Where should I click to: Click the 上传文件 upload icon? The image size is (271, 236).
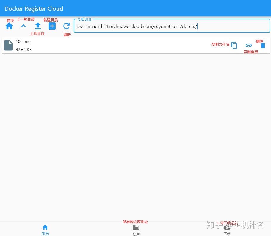coord(38,26)
